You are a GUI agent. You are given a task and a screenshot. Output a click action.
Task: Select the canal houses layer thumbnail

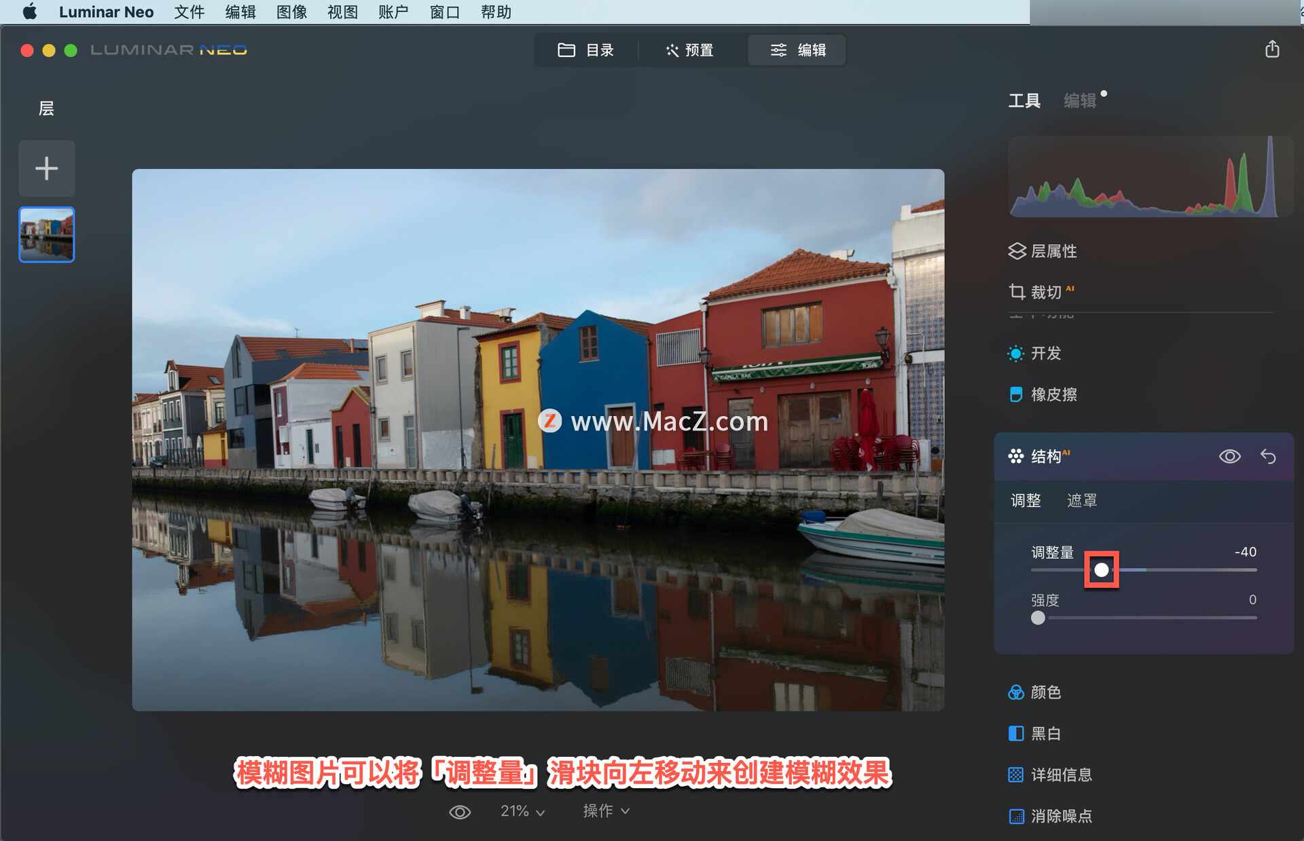pyautogui.click(x=46, y=234)
